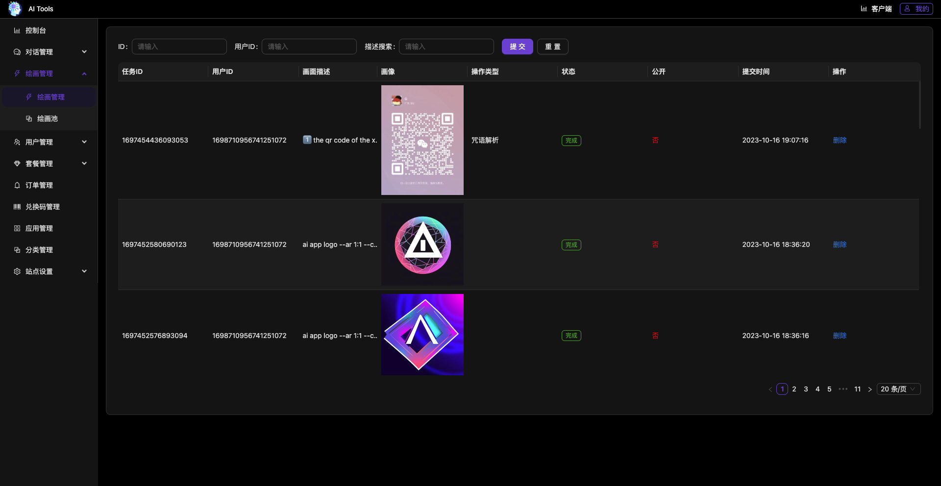Click the 绘画管理 submenu lightning icon

pyautogui.click(x=29, y=97)
